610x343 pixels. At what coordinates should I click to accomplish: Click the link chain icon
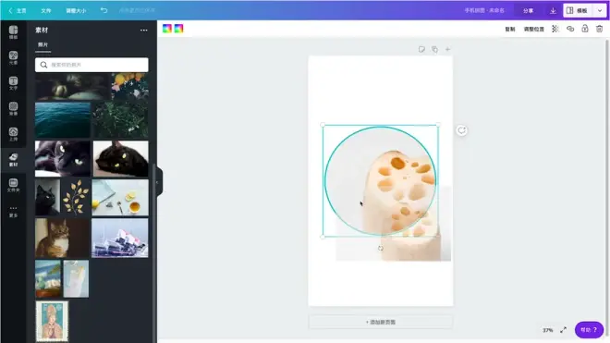tap(570, 29)
